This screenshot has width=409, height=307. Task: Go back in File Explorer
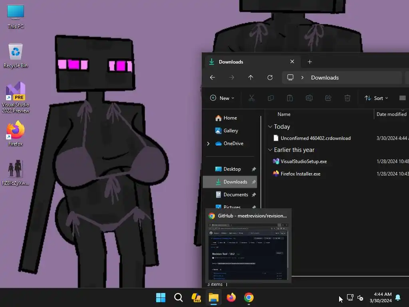212,78
